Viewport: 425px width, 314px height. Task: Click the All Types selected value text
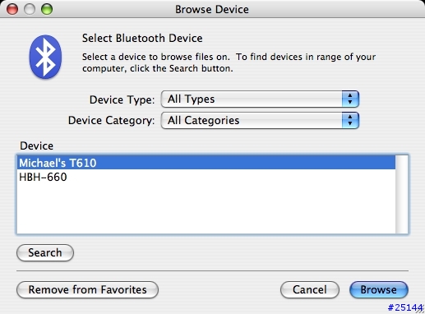tap(191, 99)
